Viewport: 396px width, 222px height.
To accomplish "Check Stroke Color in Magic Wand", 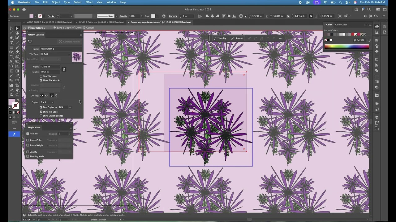I will click(x=28, y=140).
